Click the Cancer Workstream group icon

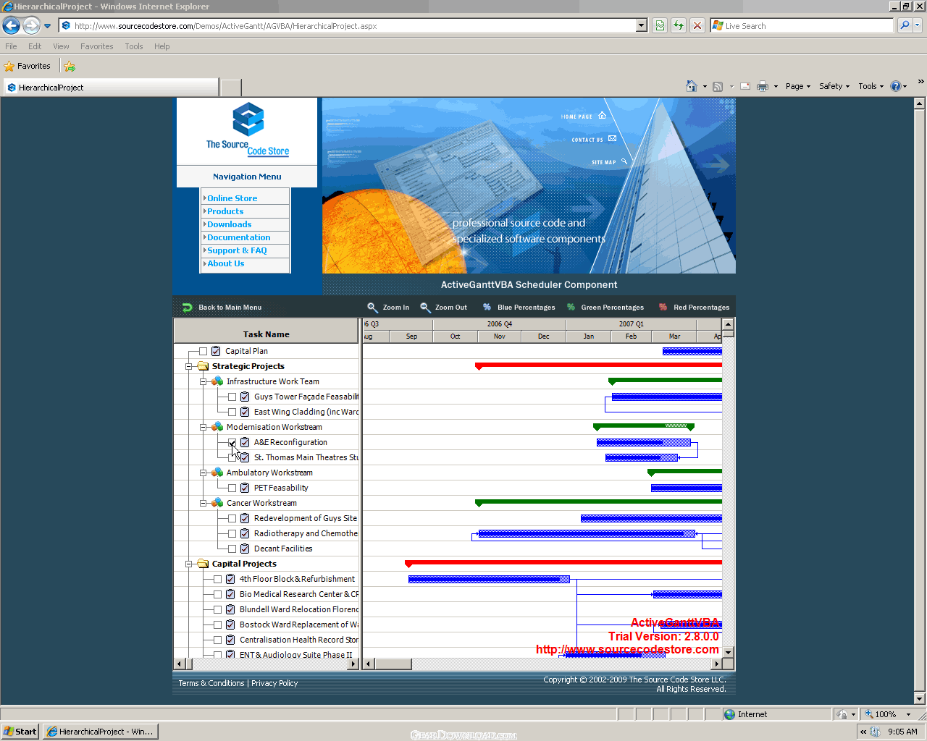[x=217, y=503]
